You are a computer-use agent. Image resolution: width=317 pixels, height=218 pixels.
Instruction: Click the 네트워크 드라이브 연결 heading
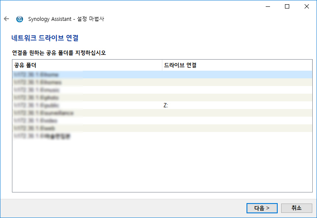[45, 38]
